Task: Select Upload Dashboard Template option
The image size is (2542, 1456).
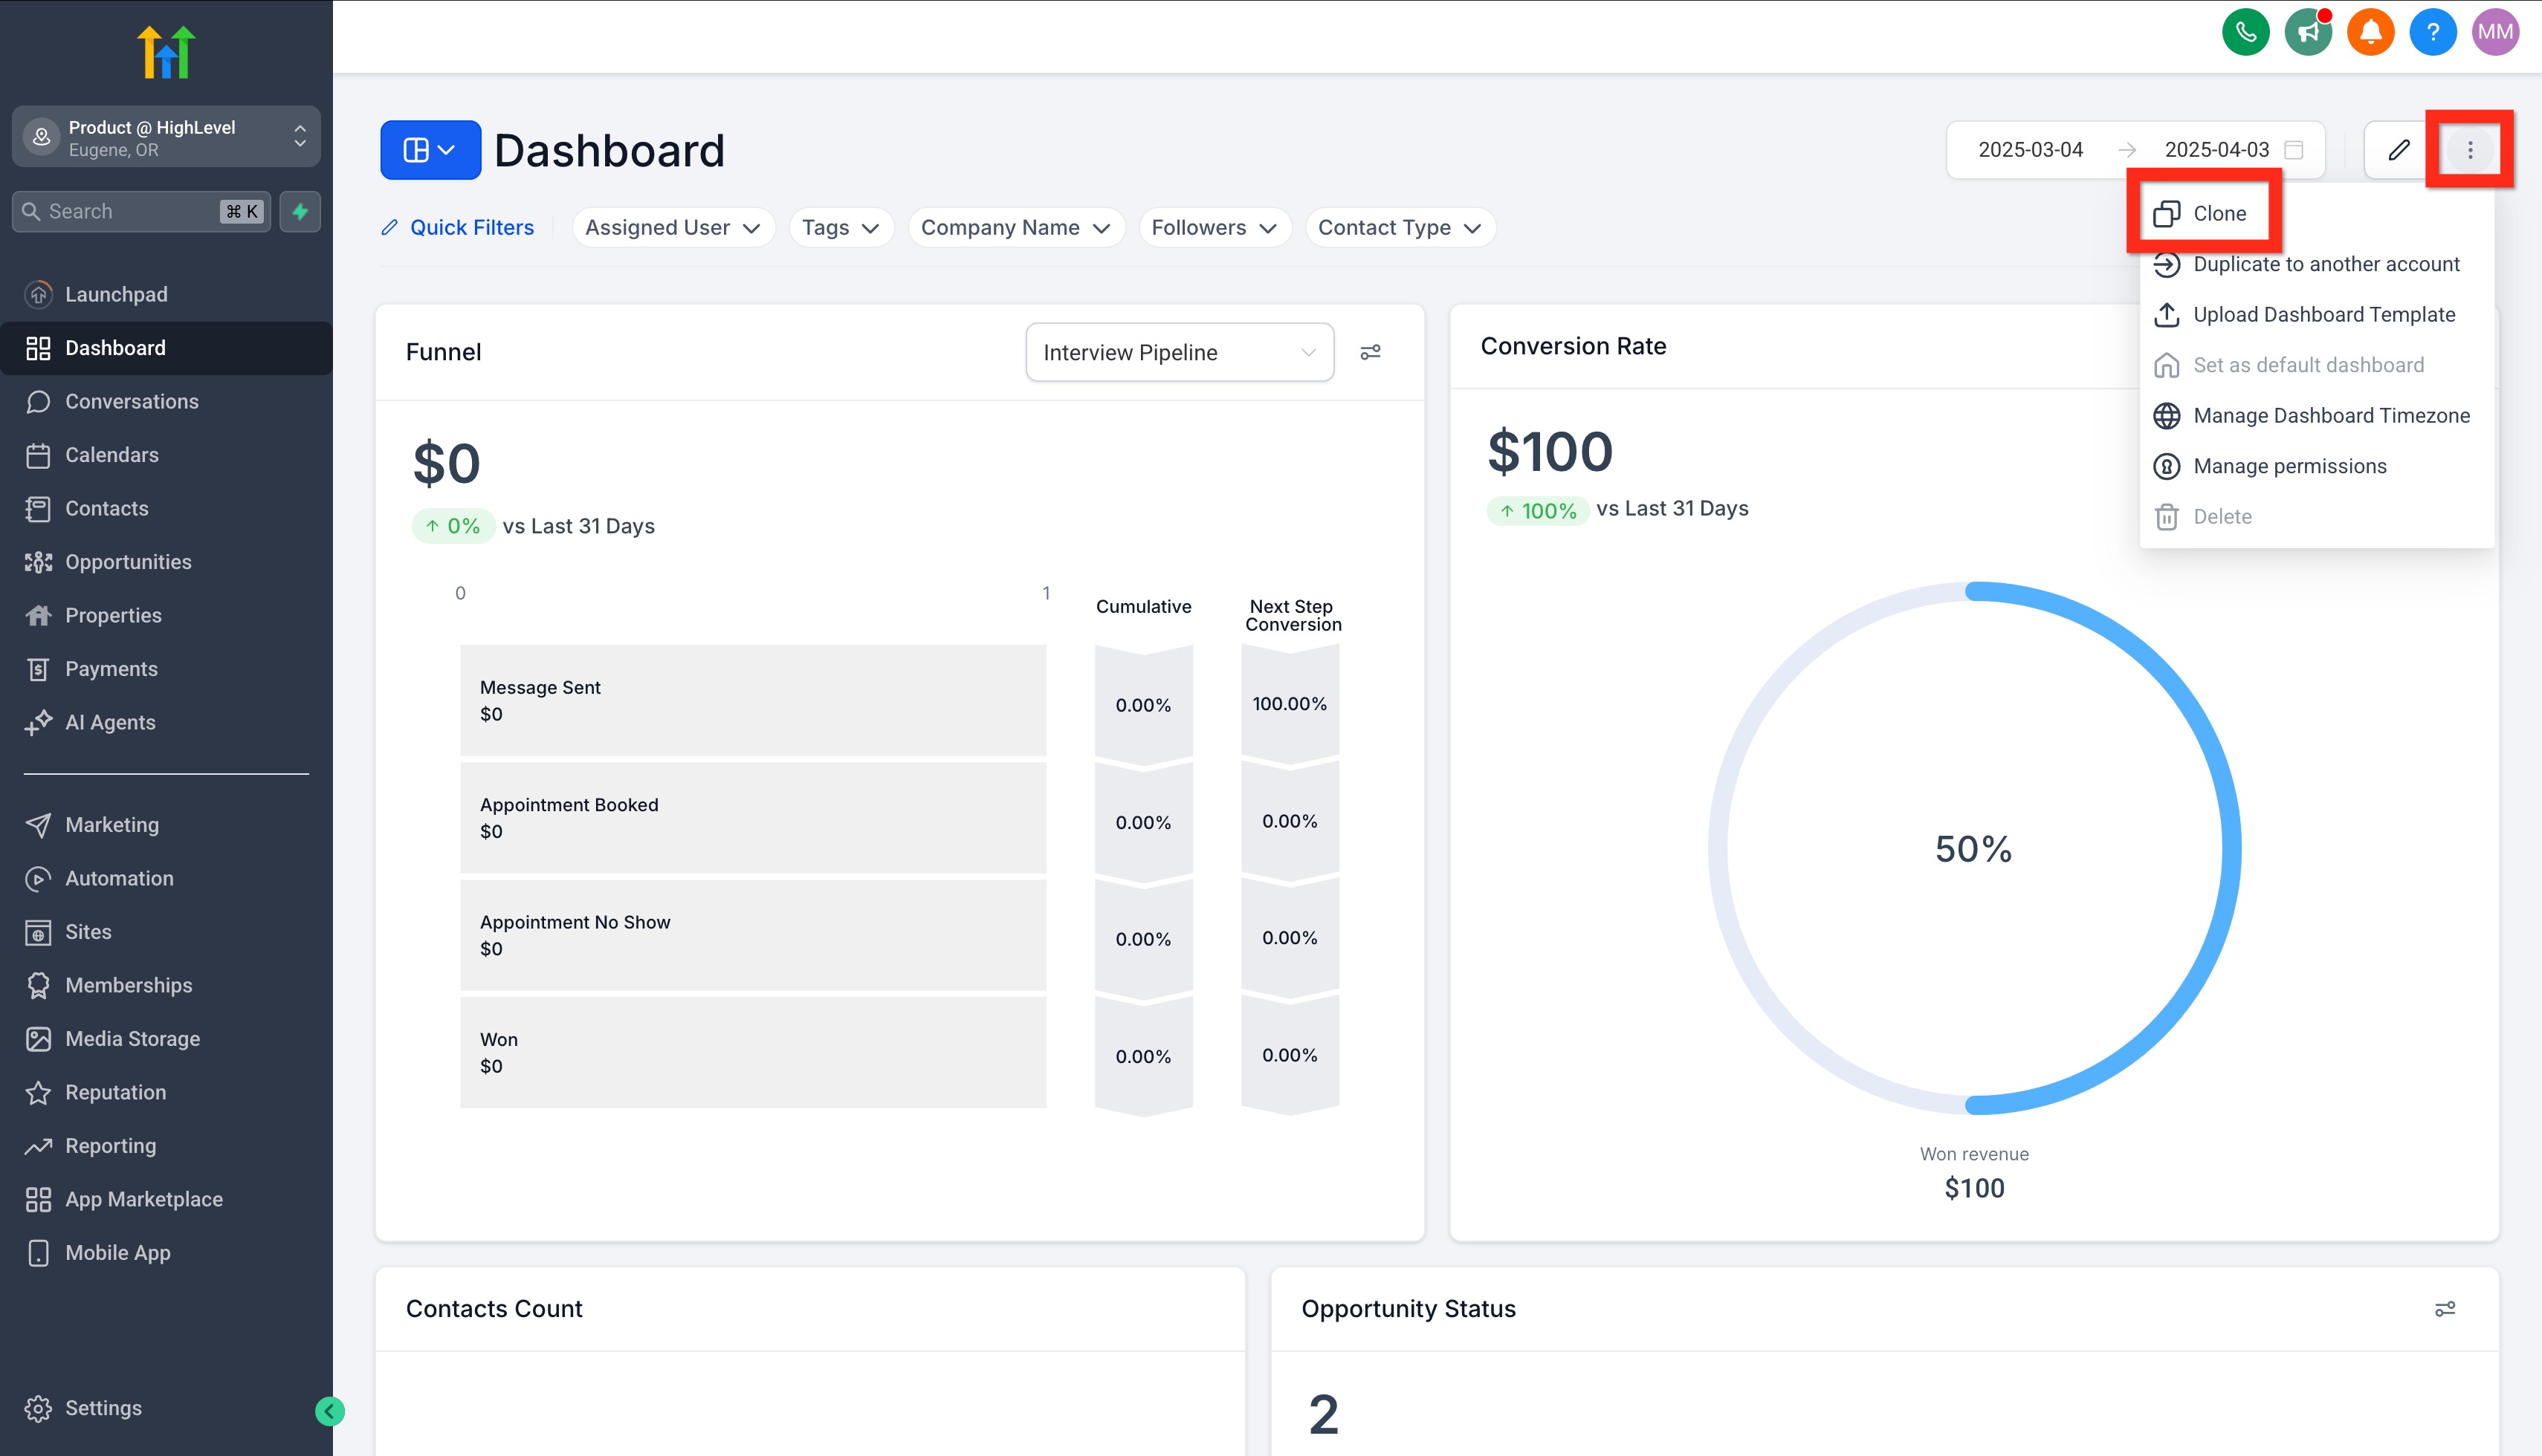Action: (x=2323, y=314)
